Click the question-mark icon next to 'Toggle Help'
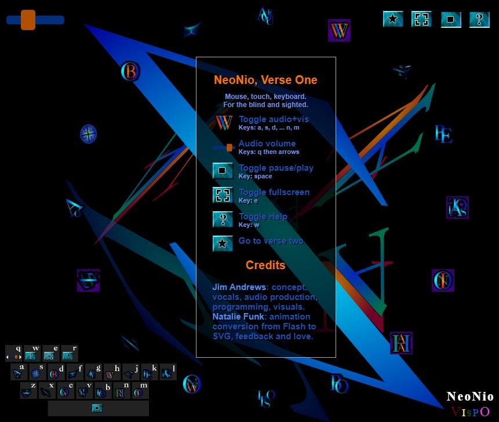This screenshot has width=499, height=422. click(222, 219)
